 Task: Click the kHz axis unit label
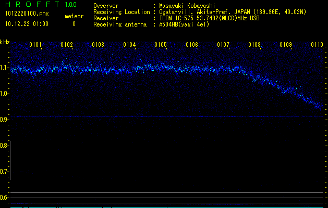[x=5, y=42]
